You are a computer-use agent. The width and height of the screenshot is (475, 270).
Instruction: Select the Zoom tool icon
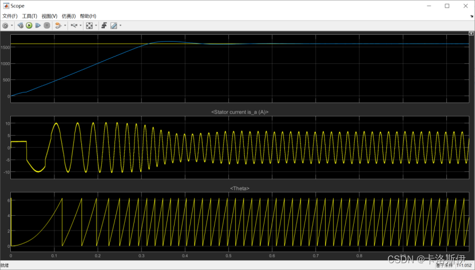click(74, 26)
